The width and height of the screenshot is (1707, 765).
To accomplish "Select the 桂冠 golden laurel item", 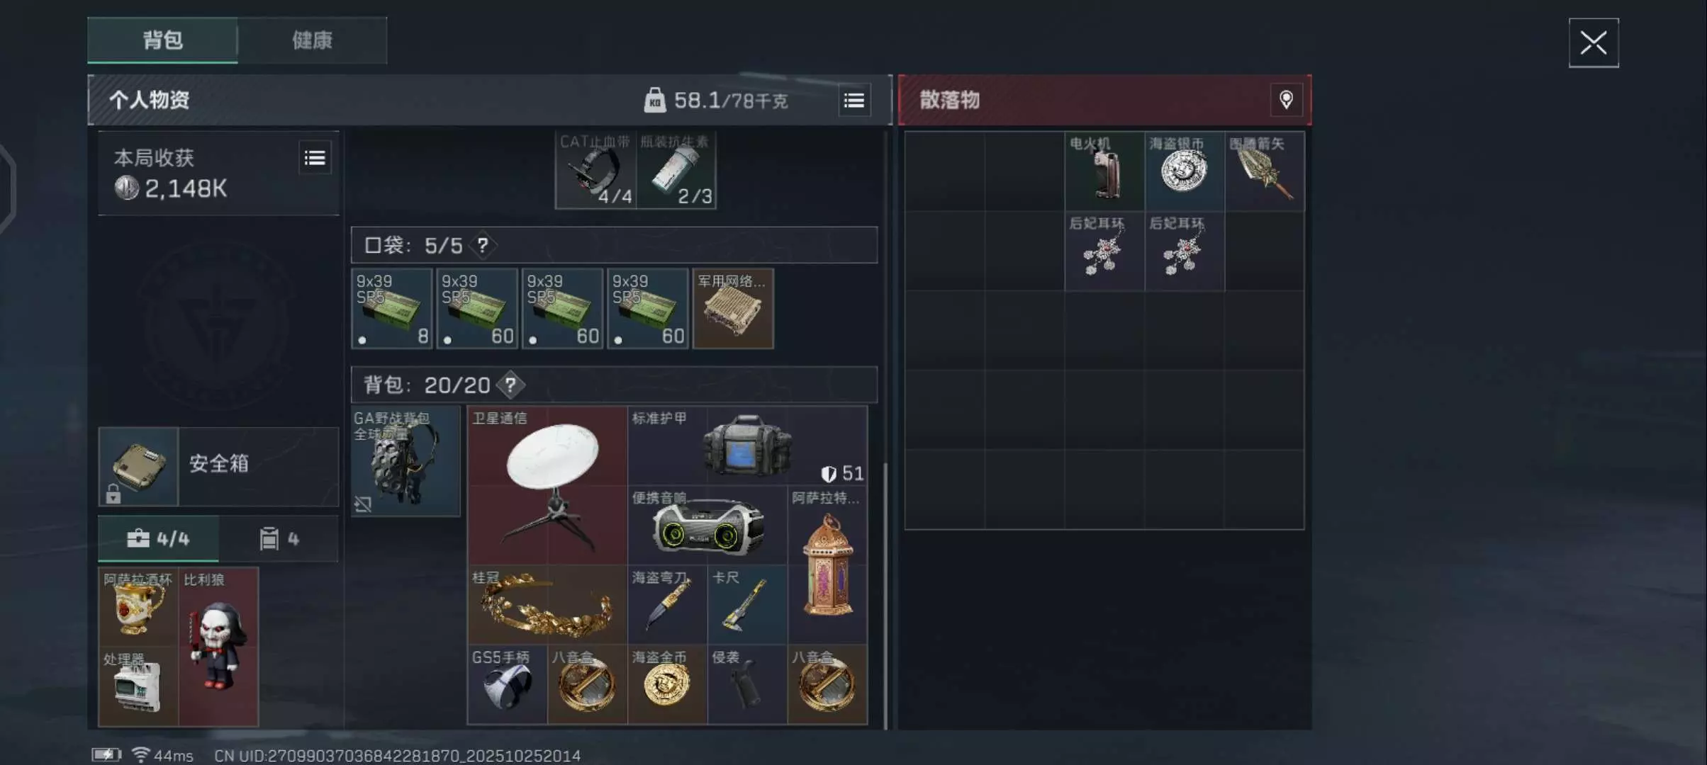I will point(547,604).
